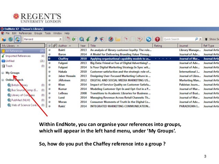The width and height of the screenshot is (219, 164).
Task: Click Format Bibliography toolbar icon
Action: click(x=133, y=39)
